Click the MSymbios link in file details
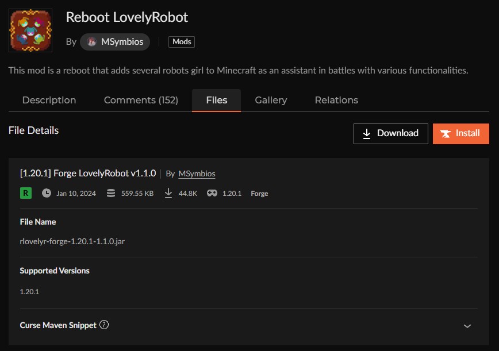The width and height of the screenshot is (499, 351). click(197, 173)
